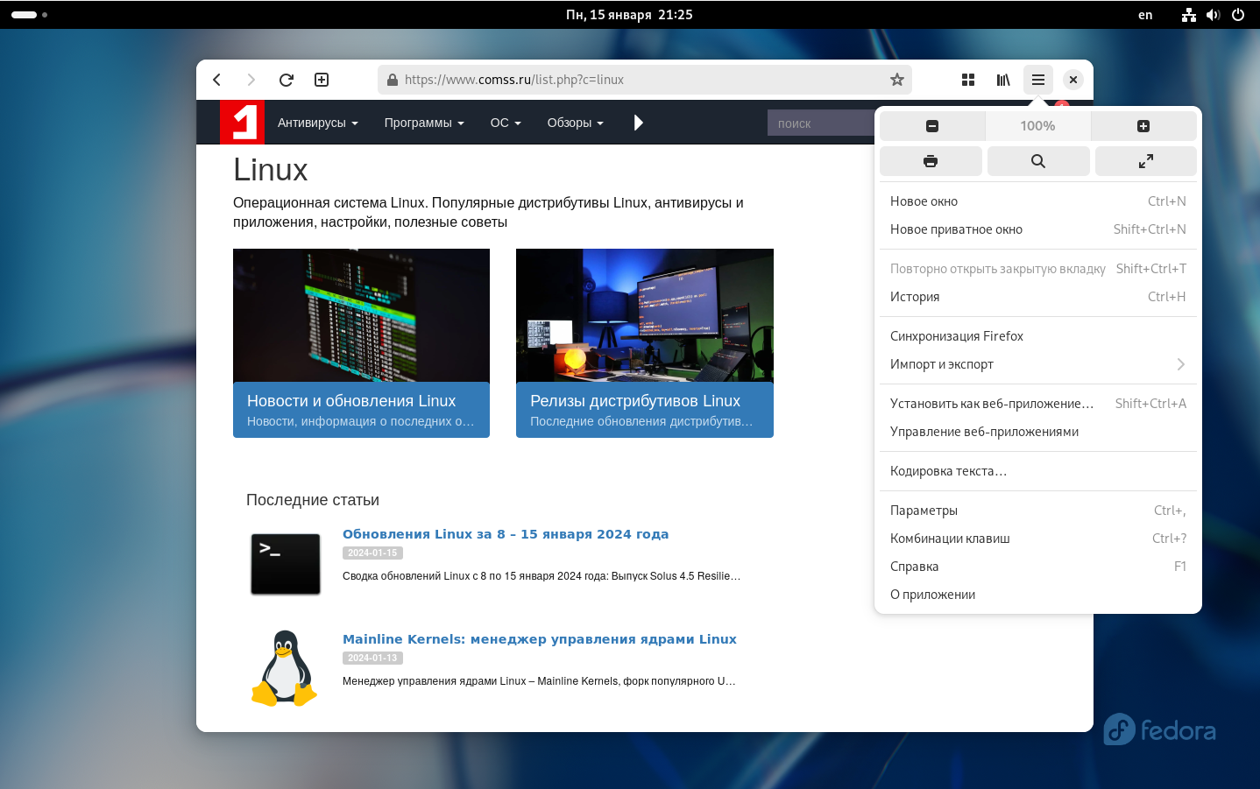Switch the keyboard layout indicator 'en'

pyautogui.click(x=1145, y=15)
